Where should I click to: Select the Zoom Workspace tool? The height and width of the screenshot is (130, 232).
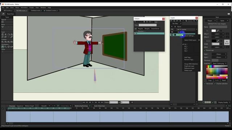tap(6, 47)
